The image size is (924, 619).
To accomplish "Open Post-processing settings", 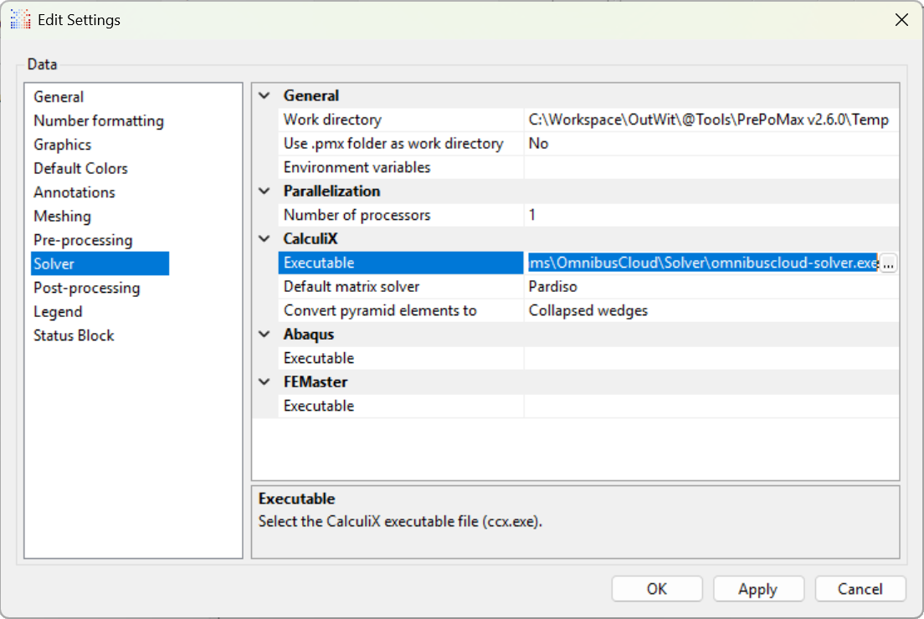I will pyautogui.click(x=87, y=288).
